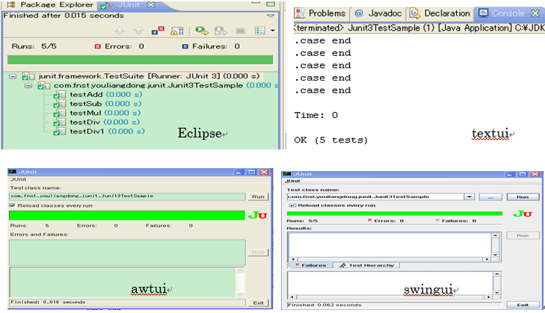Select the testDiv (0.000 s) test entry icon
Viewport: 545px width, 313px height.
pyautogui.click(x=60, y=123)
